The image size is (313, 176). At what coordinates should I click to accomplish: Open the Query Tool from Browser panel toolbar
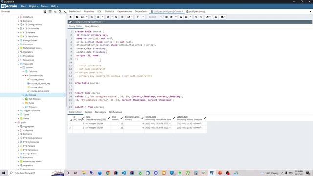[45, 12]
